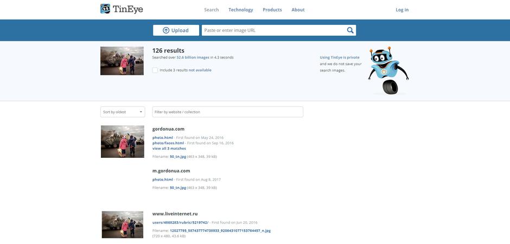Image resolution: width=510 pixels, height=244 pixels.
Task: Go to the About page
Action: pyautogui.click(x=298, y=10)
